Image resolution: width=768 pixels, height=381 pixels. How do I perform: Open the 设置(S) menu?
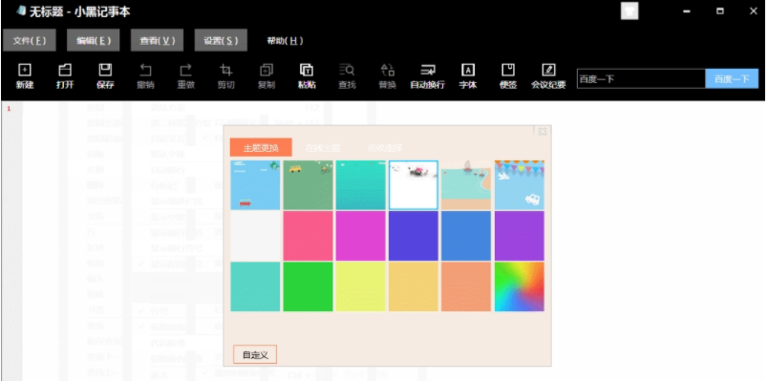tap(221, 41)
